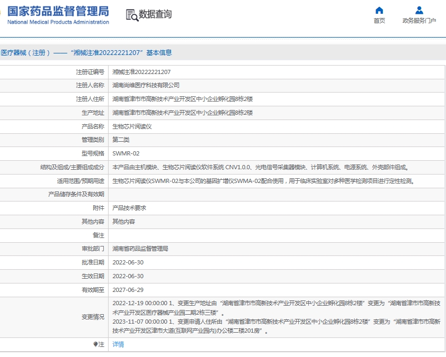Click management category 第二类
This screenshot has height=357, width=446.
121,140
